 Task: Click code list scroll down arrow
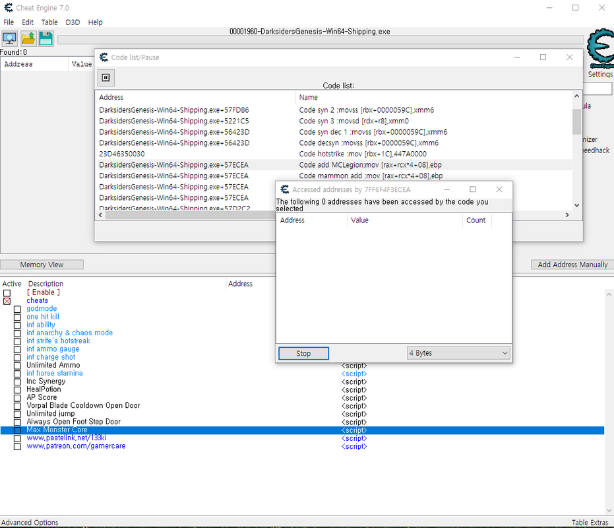click(x=576, y=205)
